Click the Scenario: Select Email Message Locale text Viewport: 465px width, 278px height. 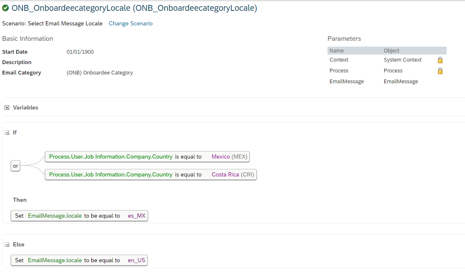(52, 23)
